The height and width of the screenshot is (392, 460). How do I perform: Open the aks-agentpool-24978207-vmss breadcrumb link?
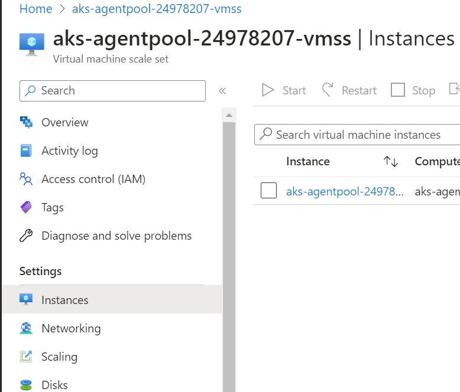pos(157,9)
